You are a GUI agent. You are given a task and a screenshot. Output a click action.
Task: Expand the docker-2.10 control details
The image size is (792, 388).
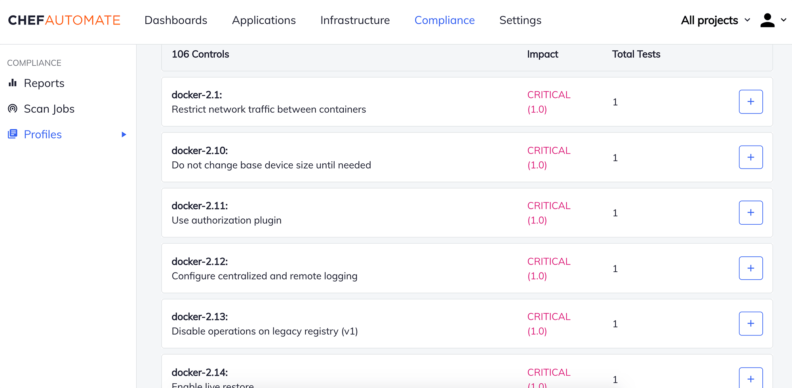coord(750,157)
